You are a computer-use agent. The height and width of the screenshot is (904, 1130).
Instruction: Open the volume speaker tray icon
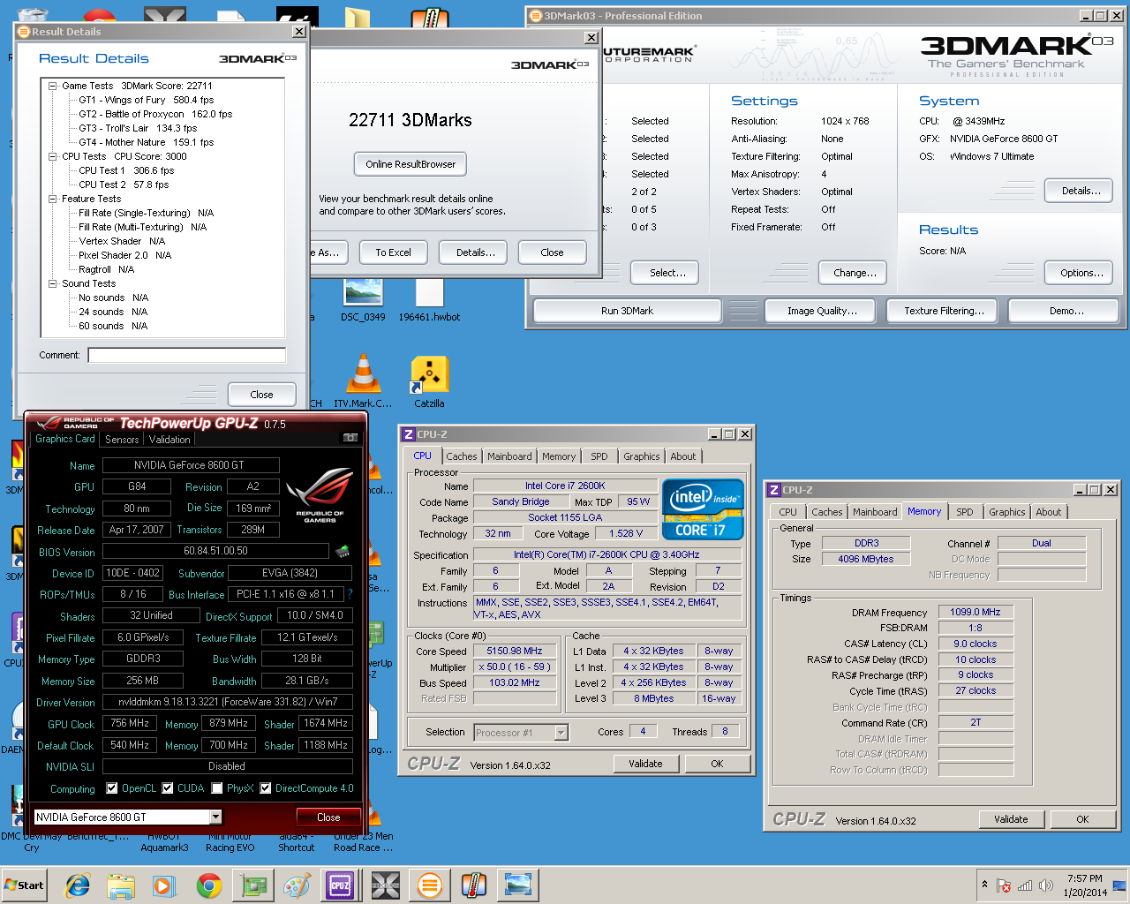[1046, 885]
